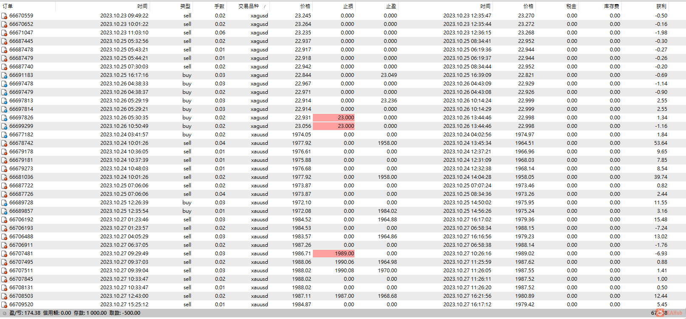Click the 取款: -500.00 status text
Image resolution: width=686 pixels, height=319 pixels.
(x=125, y=313)
